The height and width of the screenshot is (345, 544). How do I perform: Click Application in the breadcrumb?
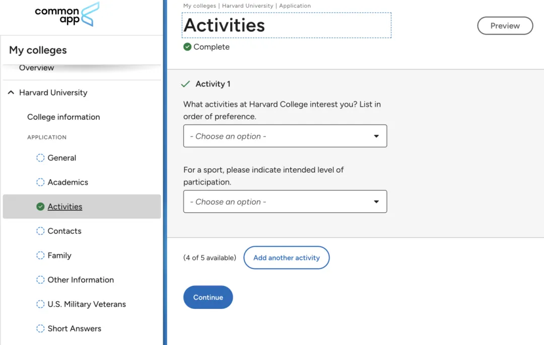[x=295, y=6]
